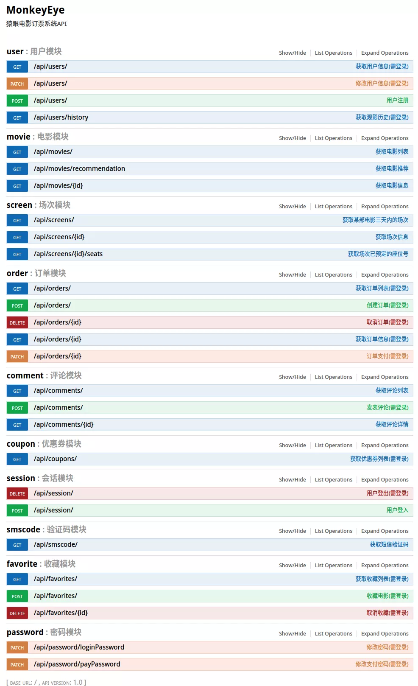This screenshot has height=686, width=418.
Task: Click the 获取优惠券列表(需登录) description link
Action: point(379,459)
